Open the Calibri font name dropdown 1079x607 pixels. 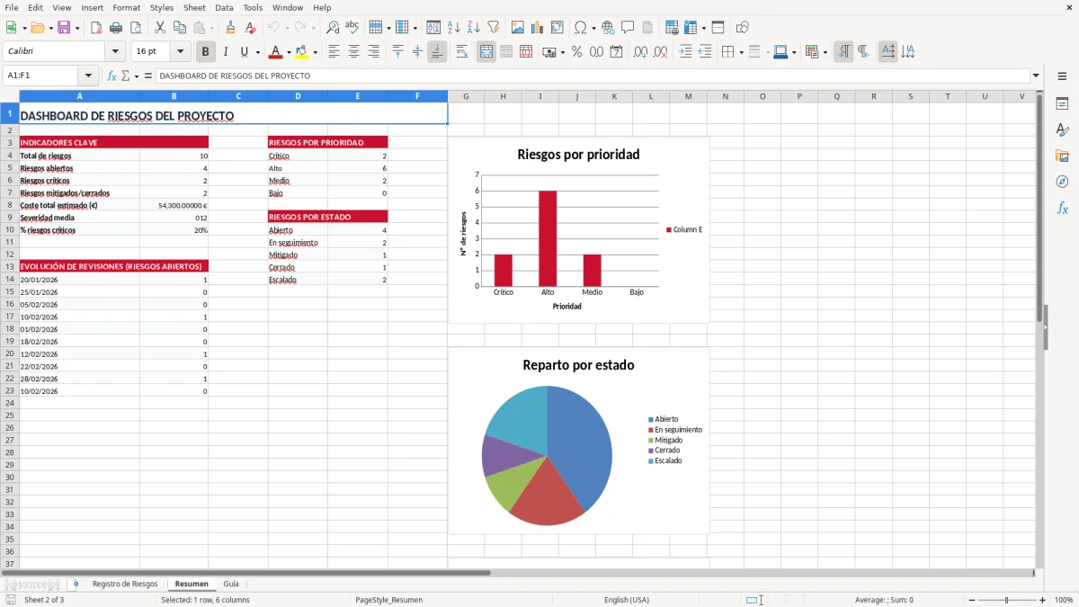(x=115, y=52)
